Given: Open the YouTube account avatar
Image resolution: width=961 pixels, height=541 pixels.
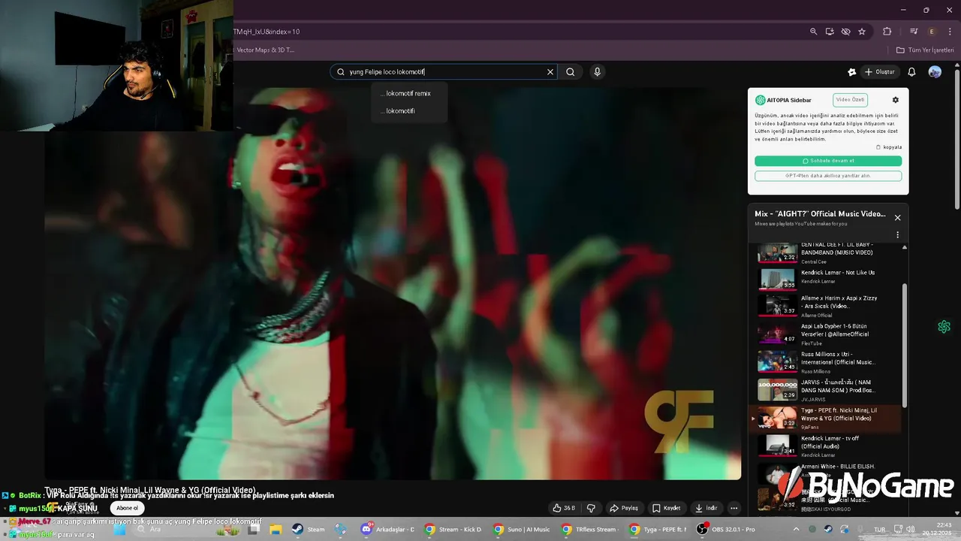Looking at the screenshot, I should pos(935,72).
